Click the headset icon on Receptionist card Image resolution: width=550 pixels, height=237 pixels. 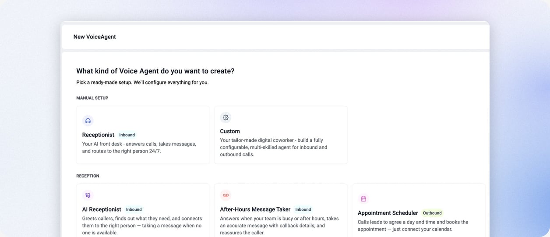coord(88,121)
